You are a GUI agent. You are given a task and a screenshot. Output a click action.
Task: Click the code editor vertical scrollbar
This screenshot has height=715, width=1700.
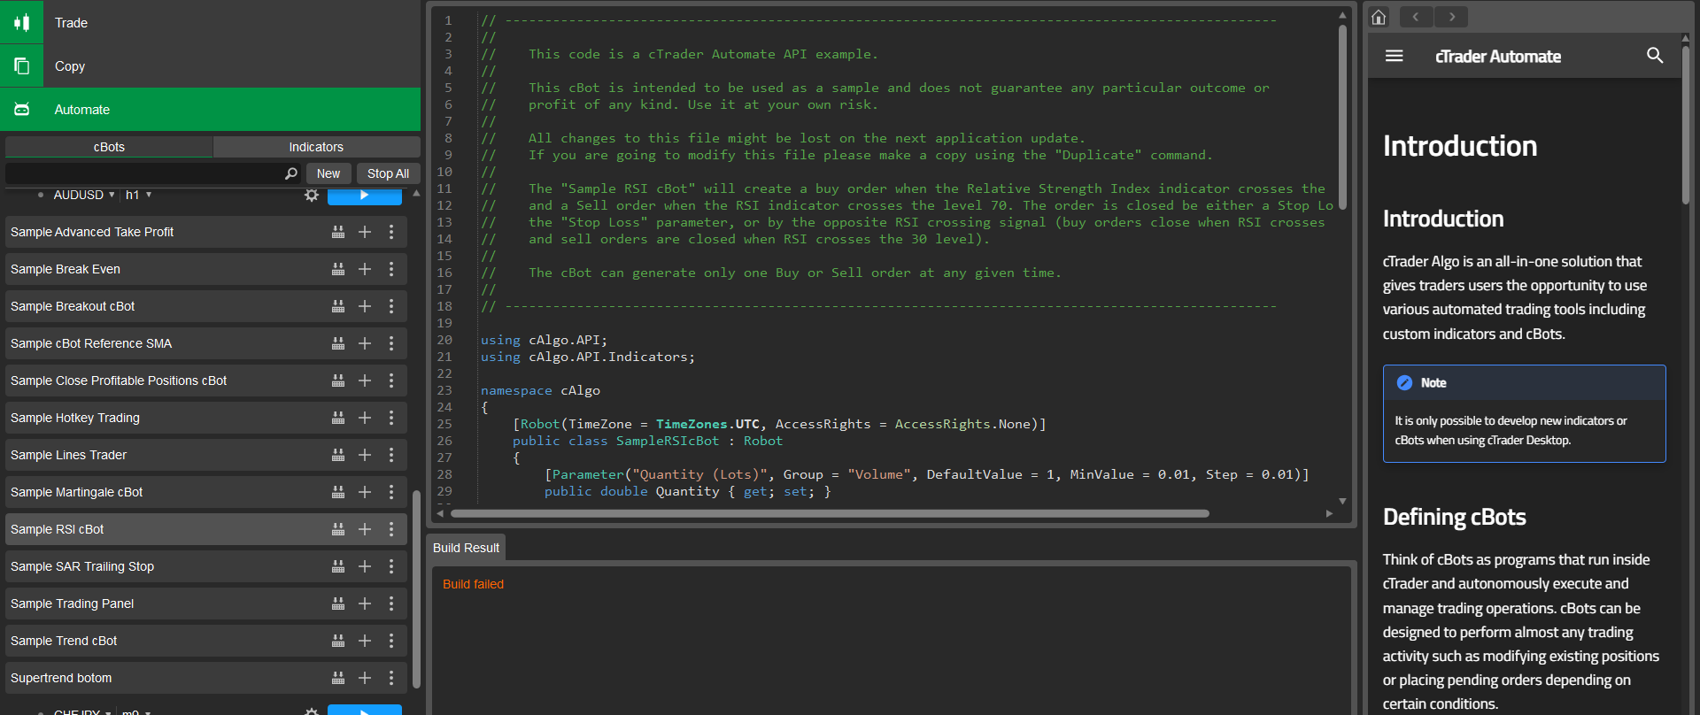click(1342, 115)
